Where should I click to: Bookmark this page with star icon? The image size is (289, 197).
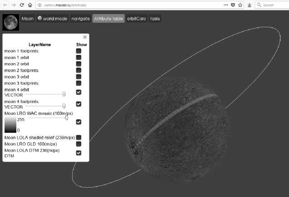point(240,5)
